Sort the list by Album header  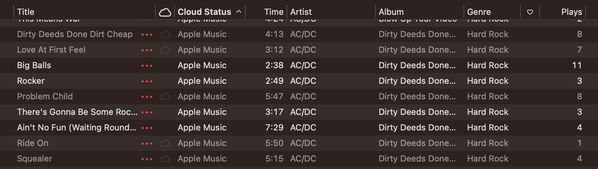tap(391, 12)
